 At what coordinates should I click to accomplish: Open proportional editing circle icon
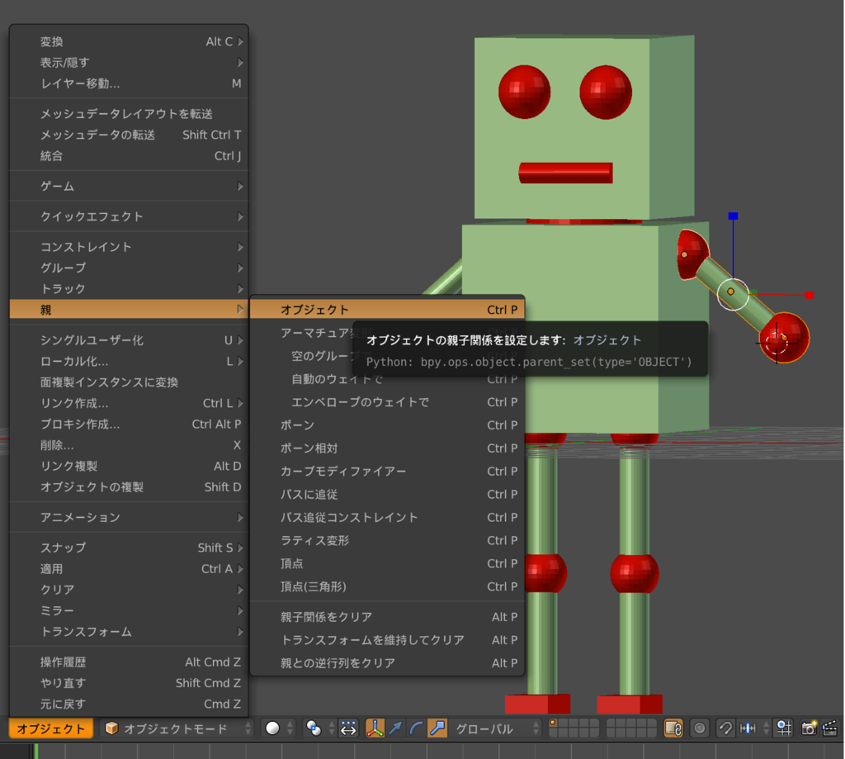(700, 728)
